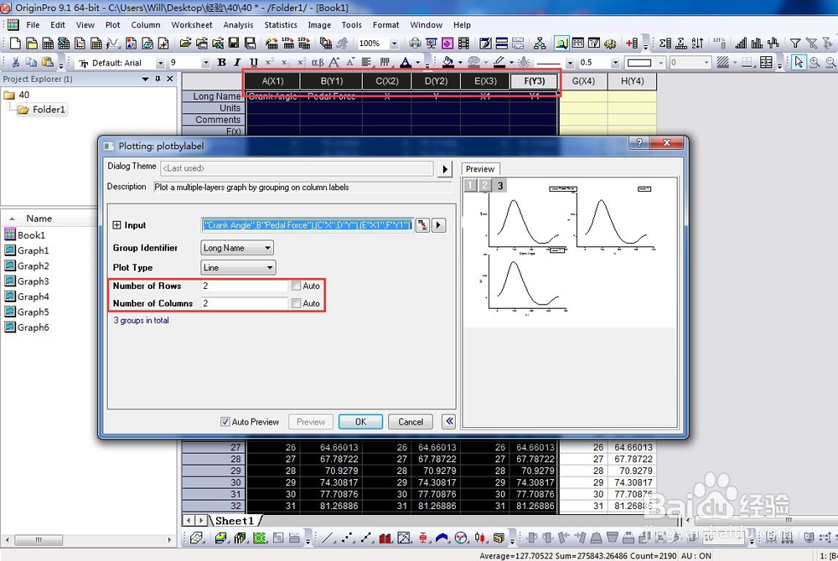Click the Paste clipboard icon
Image resolution: width=838 pixels, height=561 pixels.
48,63
